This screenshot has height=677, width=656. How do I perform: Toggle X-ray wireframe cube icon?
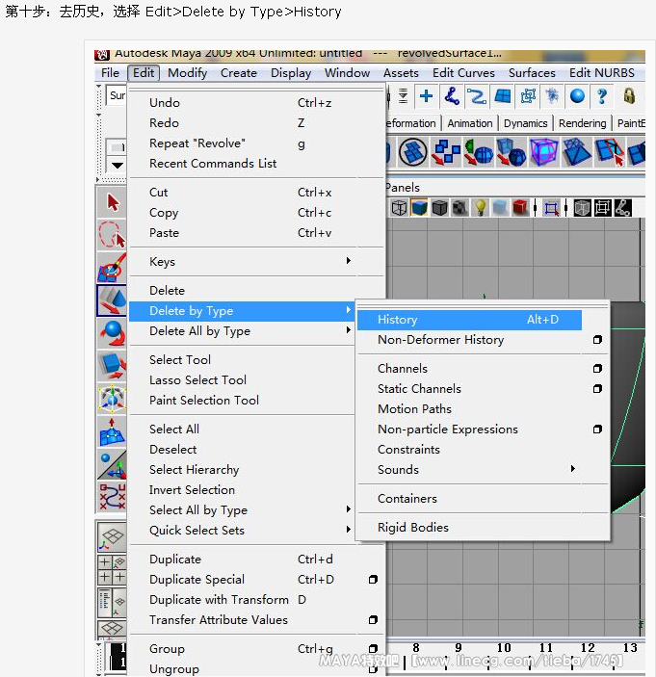point(582,209)
